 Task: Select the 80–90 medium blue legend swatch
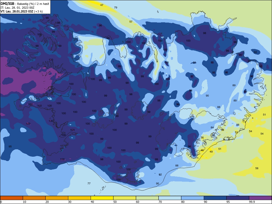[193, 198]
